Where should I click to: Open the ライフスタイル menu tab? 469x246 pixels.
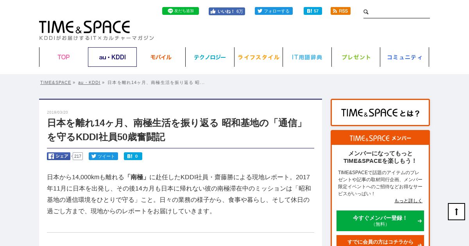(x=258, y=57)
